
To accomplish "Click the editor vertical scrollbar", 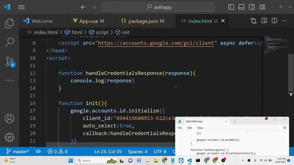I will (x=291, y=73).
